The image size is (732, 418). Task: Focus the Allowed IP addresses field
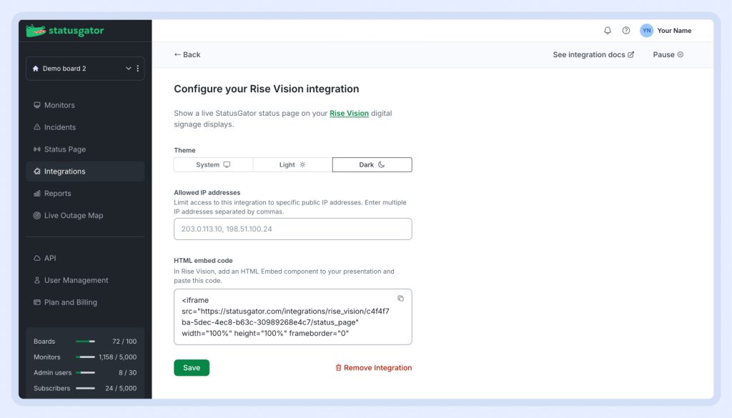tap(292, 229)
